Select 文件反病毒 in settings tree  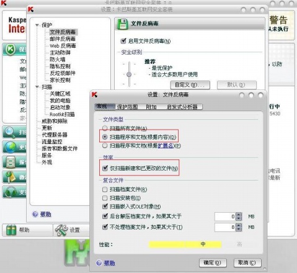[x=63, y=32]
